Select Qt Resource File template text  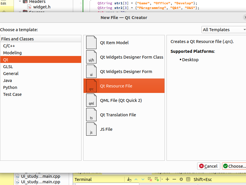(116, 86)
